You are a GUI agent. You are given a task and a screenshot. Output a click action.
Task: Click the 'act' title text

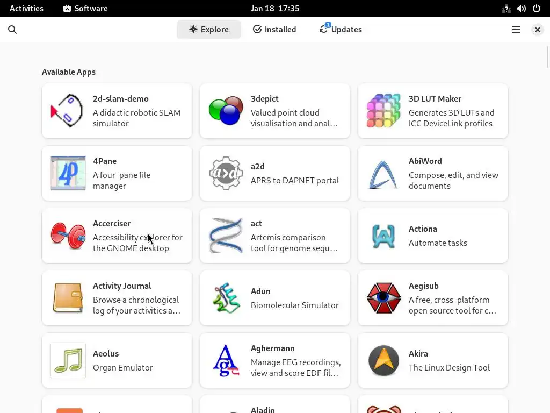point(256,224)
